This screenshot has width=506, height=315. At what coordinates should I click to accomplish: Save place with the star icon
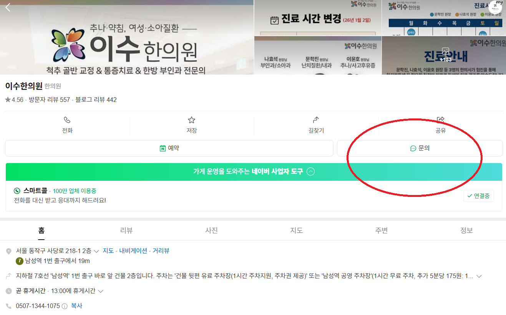pos(192,120)
